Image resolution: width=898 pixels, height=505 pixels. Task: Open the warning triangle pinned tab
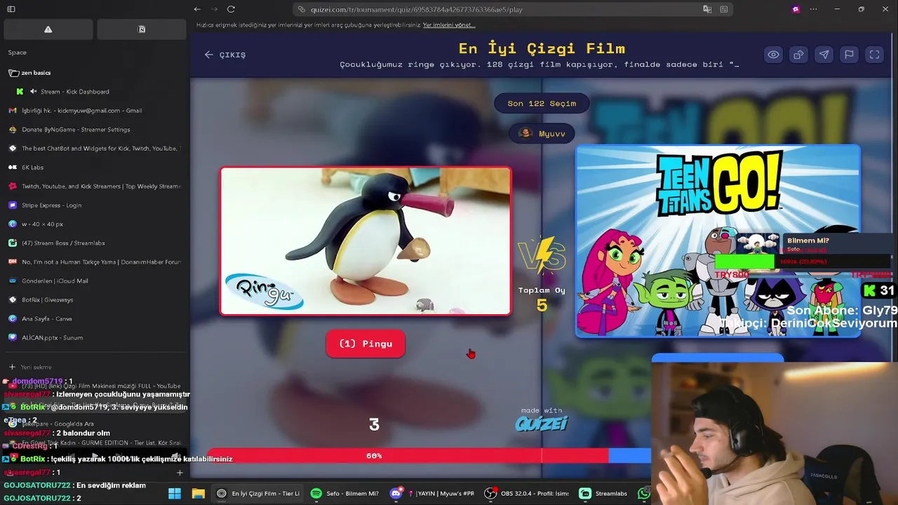tap(48, 29)
